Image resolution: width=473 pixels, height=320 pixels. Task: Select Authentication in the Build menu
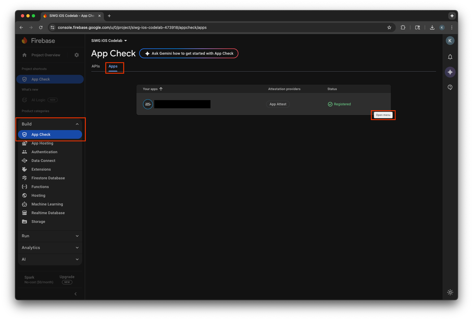click(x=44, y=152)
